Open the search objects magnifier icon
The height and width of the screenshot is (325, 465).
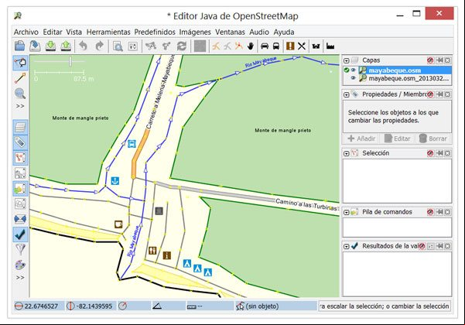coord(118,46)
